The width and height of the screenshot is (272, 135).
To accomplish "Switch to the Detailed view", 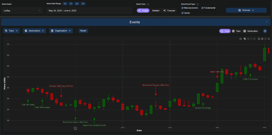I will point(156,11).
